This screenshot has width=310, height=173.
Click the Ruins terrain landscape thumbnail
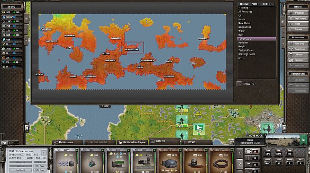tap(283, 140)
